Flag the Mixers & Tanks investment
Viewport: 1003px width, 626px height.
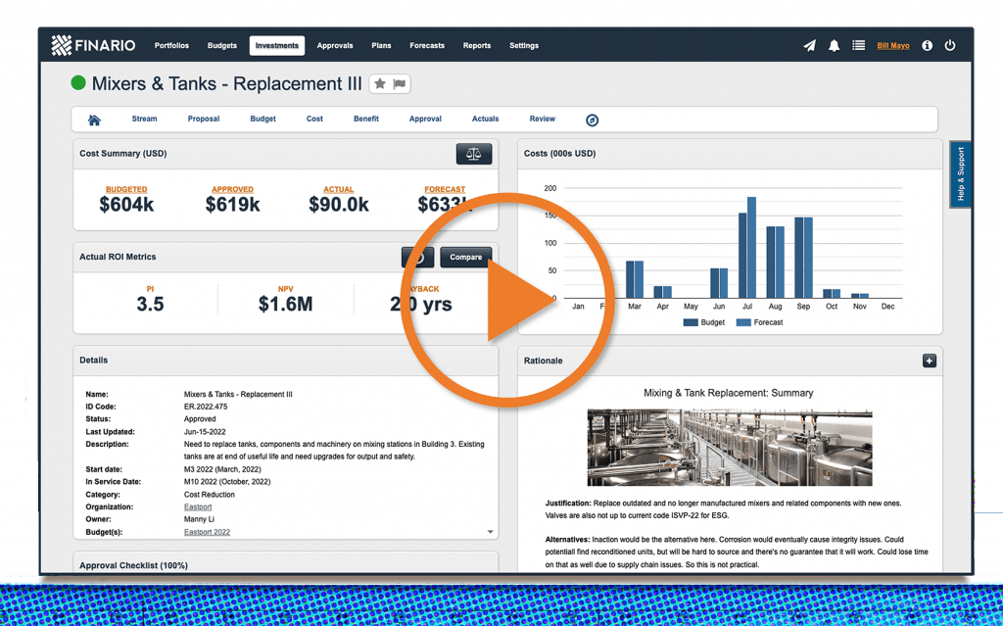click(400, 84)
